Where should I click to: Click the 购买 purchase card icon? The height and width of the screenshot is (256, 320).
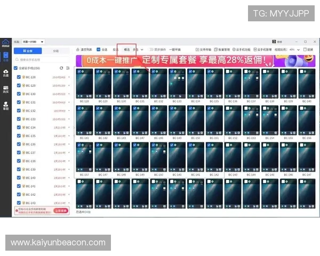(x=6, y=89)
